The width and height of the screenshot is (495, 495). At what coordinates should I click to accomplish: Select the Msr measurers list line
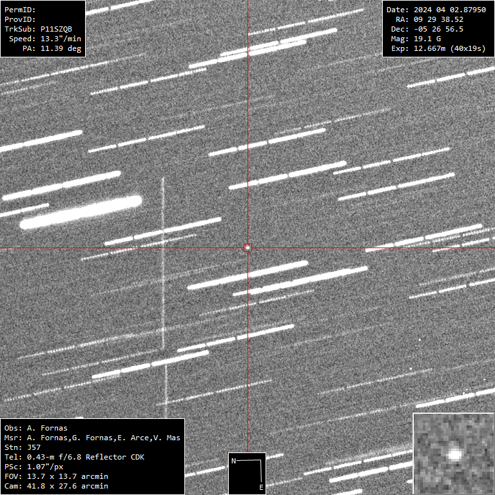tap(92, 438)
